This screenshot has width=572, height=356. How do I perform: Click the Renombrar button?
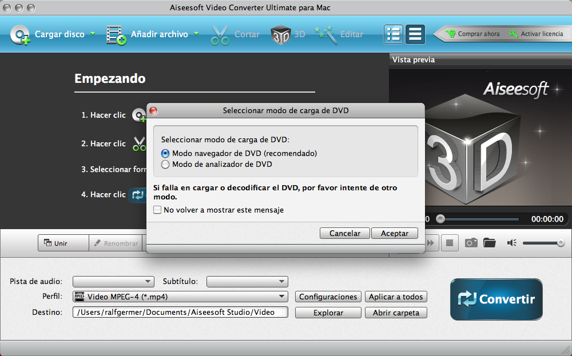coord(117,243)
